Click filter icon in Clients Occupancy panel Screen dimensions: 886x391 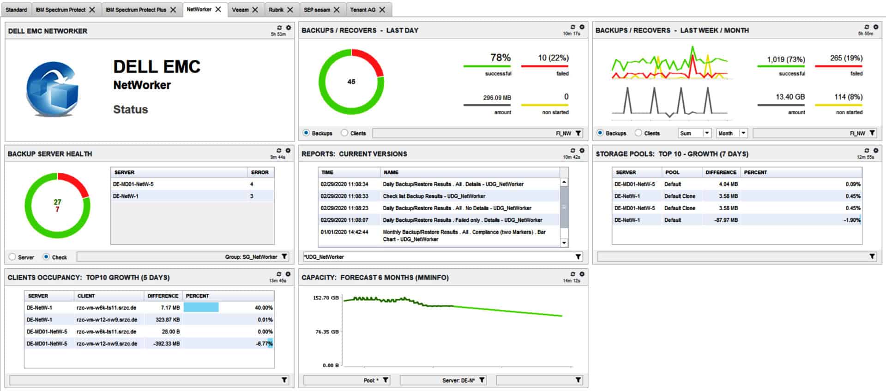point(284,380)
